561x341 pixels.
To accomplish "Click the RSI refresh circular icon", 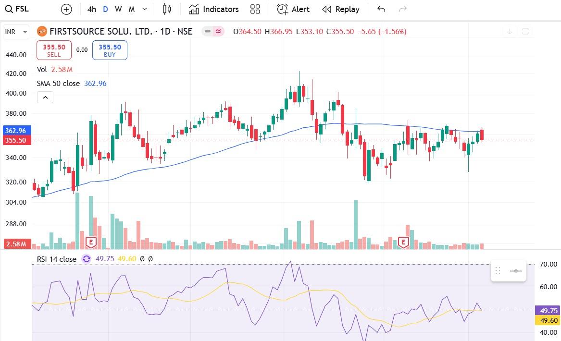I will coord(86,259).
